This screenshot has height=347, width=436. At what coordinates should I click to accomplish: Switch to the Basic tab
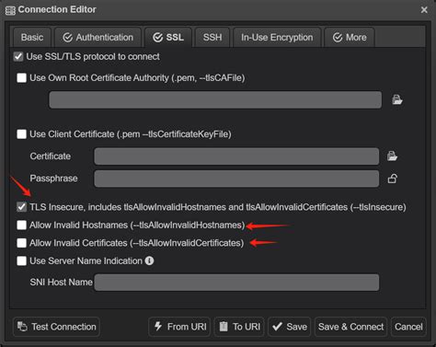pos(32,38)
